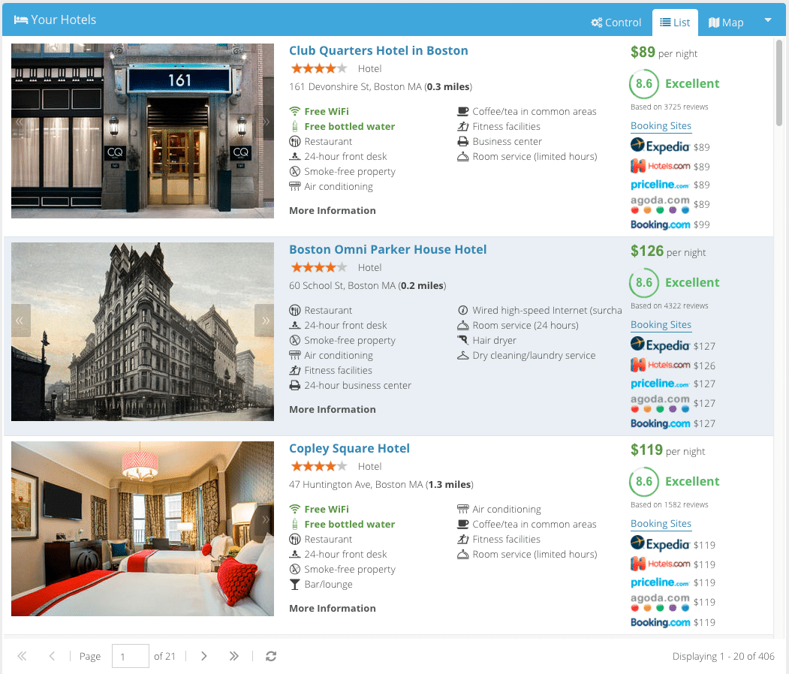Click the 8.6 rating circle for Club Quarters
This screenshot has width=789, height=674.
pos(644,83)
